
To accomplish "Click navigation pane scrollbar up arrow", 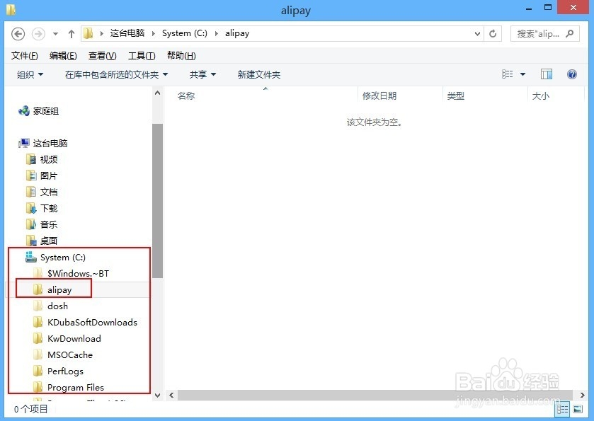I will click(x=158, y=93).
